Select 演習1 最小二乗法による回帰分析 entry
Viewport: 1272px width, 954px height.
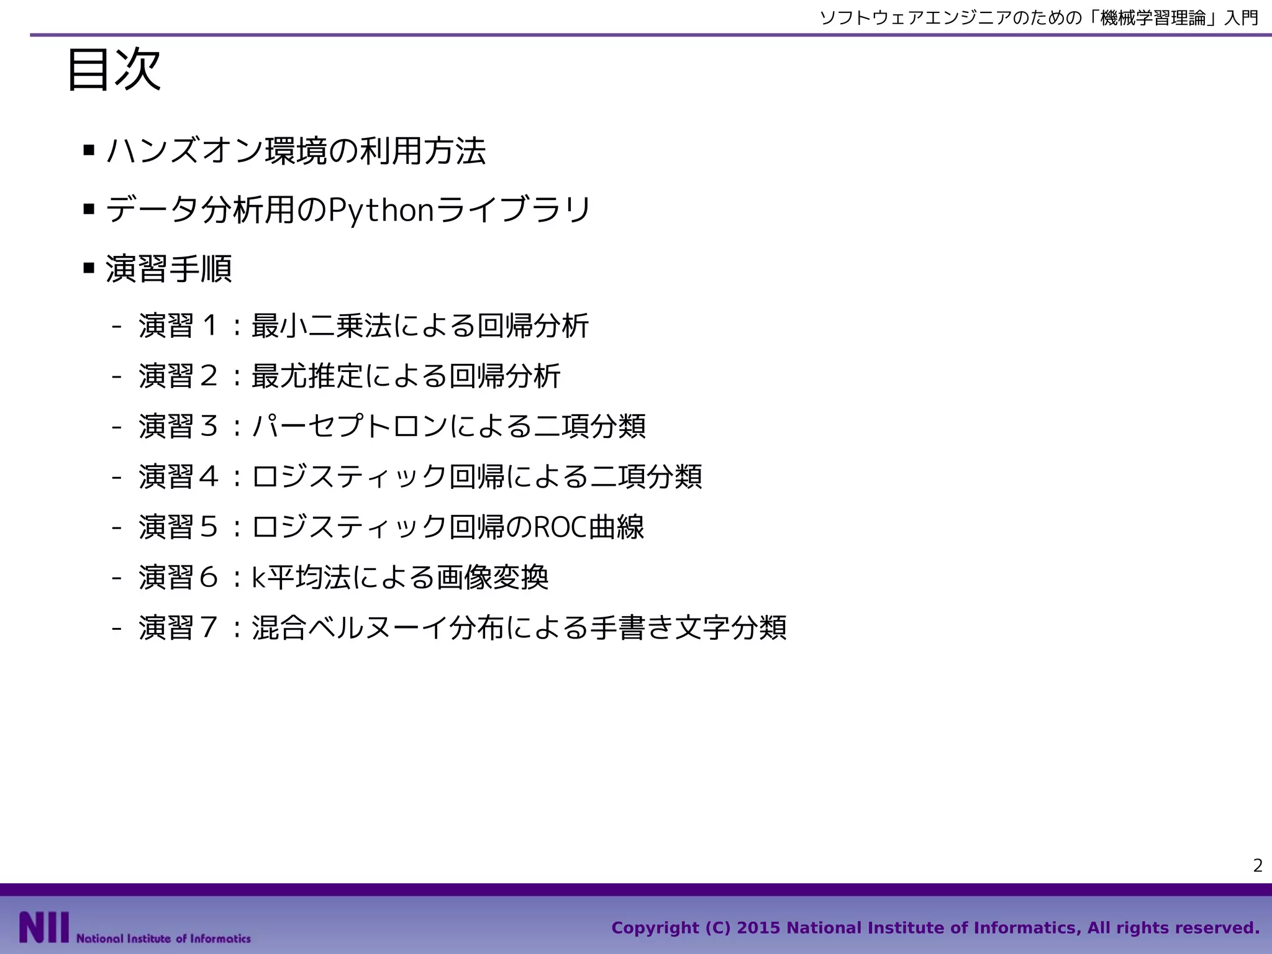tap(363, 326)
